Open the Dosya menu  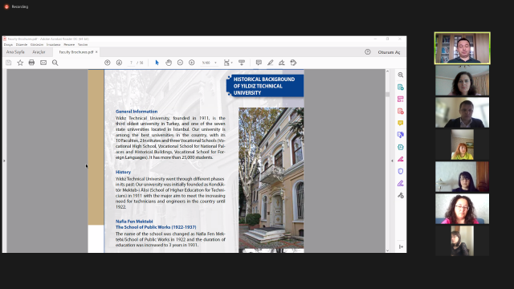tap(8, 45)
